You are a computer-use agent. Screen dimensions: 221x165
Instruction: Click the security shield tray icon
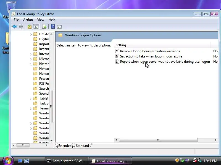(x=177, y=160)
